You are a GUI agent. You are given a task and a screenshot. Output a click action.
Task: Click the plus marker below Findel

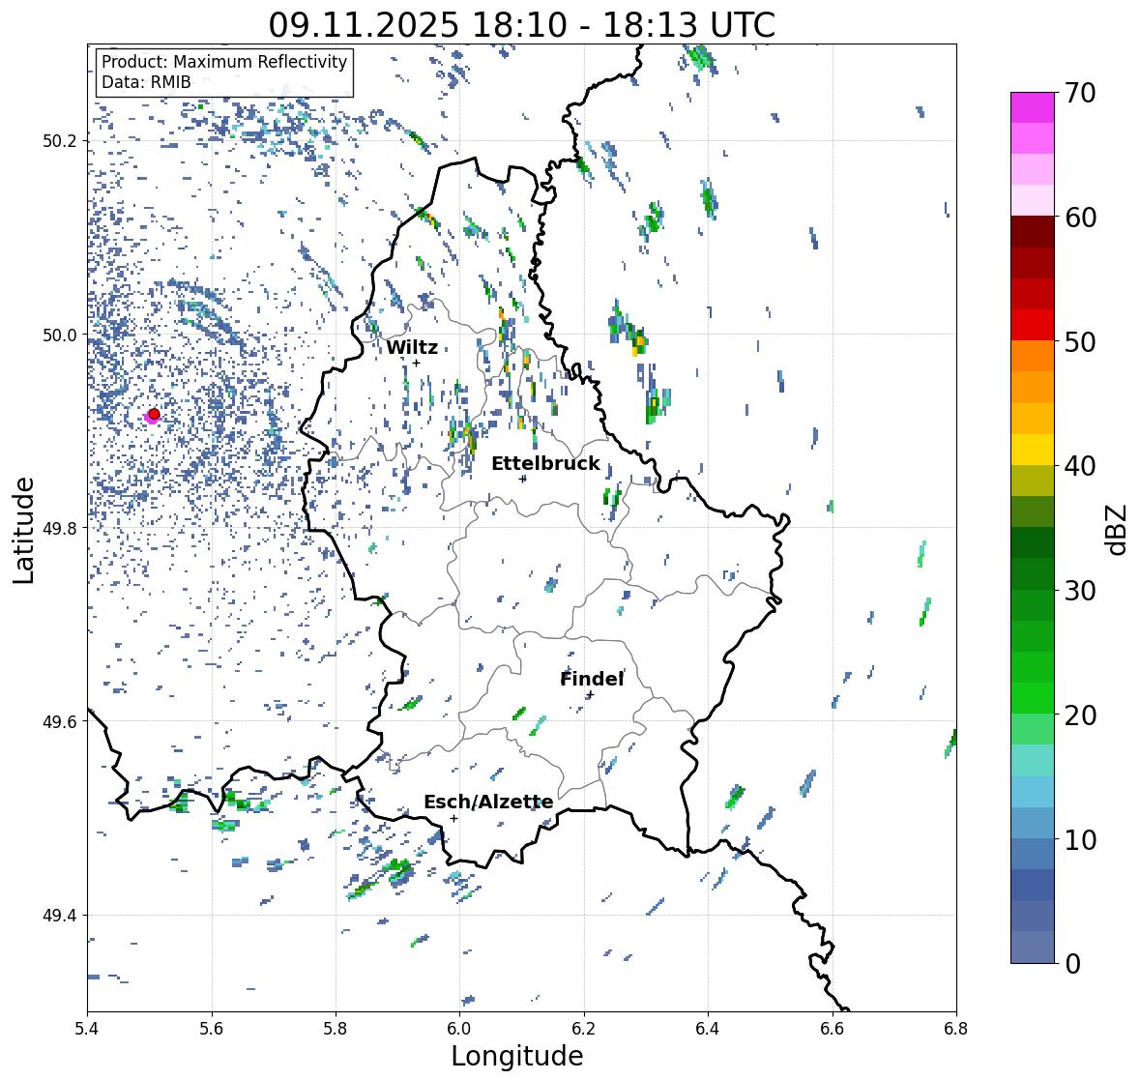click(591, 694)
